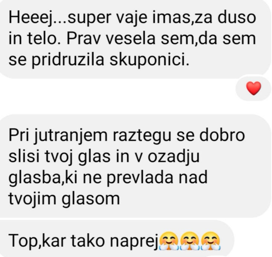Click the words Pri jutranjem

58,136
